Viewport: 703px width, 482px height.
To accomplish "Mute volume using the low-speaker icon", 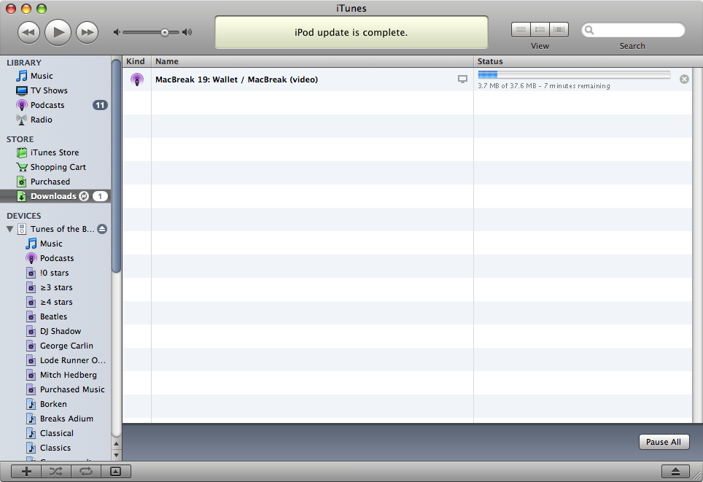I will click(117, 32).
